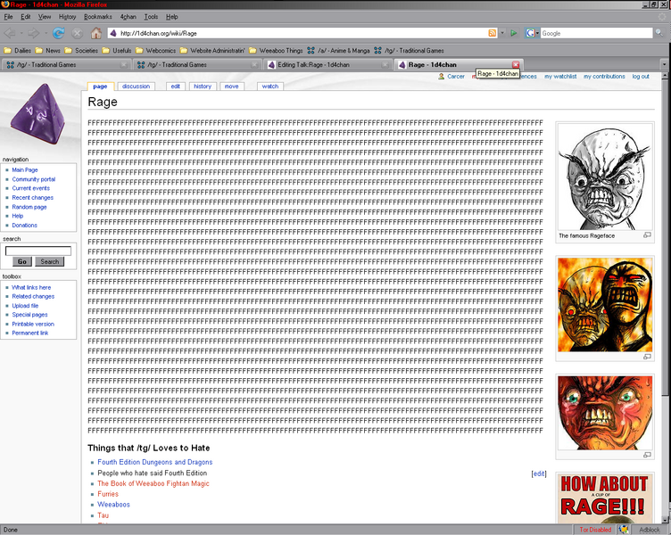This screenshot has width=671, height=535.
Task: Click the How About a Cup of Rage thumbnail
Action: [x=605, y=498]
